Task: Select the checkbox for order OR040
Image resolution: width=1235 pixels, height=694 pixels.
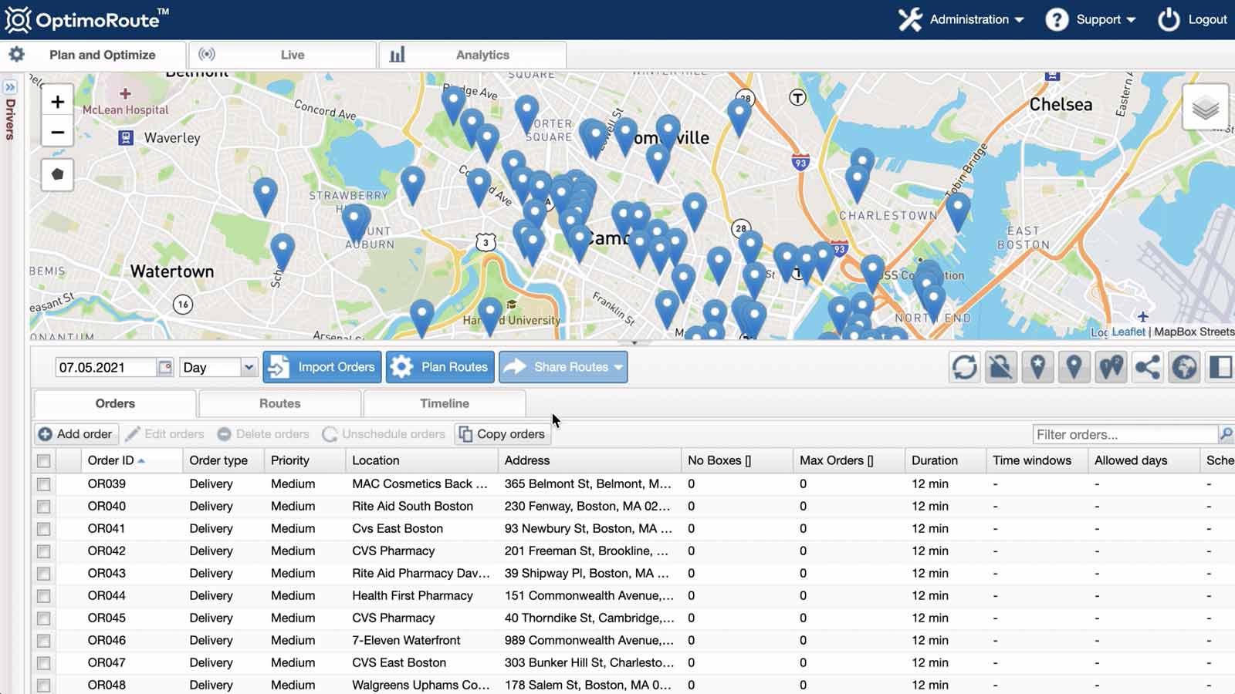Action: [x=44, y=507]
